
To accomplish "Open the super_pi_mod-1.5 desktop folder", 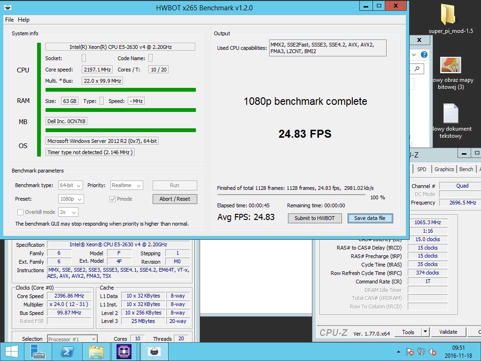I will [x=450, y=19].
